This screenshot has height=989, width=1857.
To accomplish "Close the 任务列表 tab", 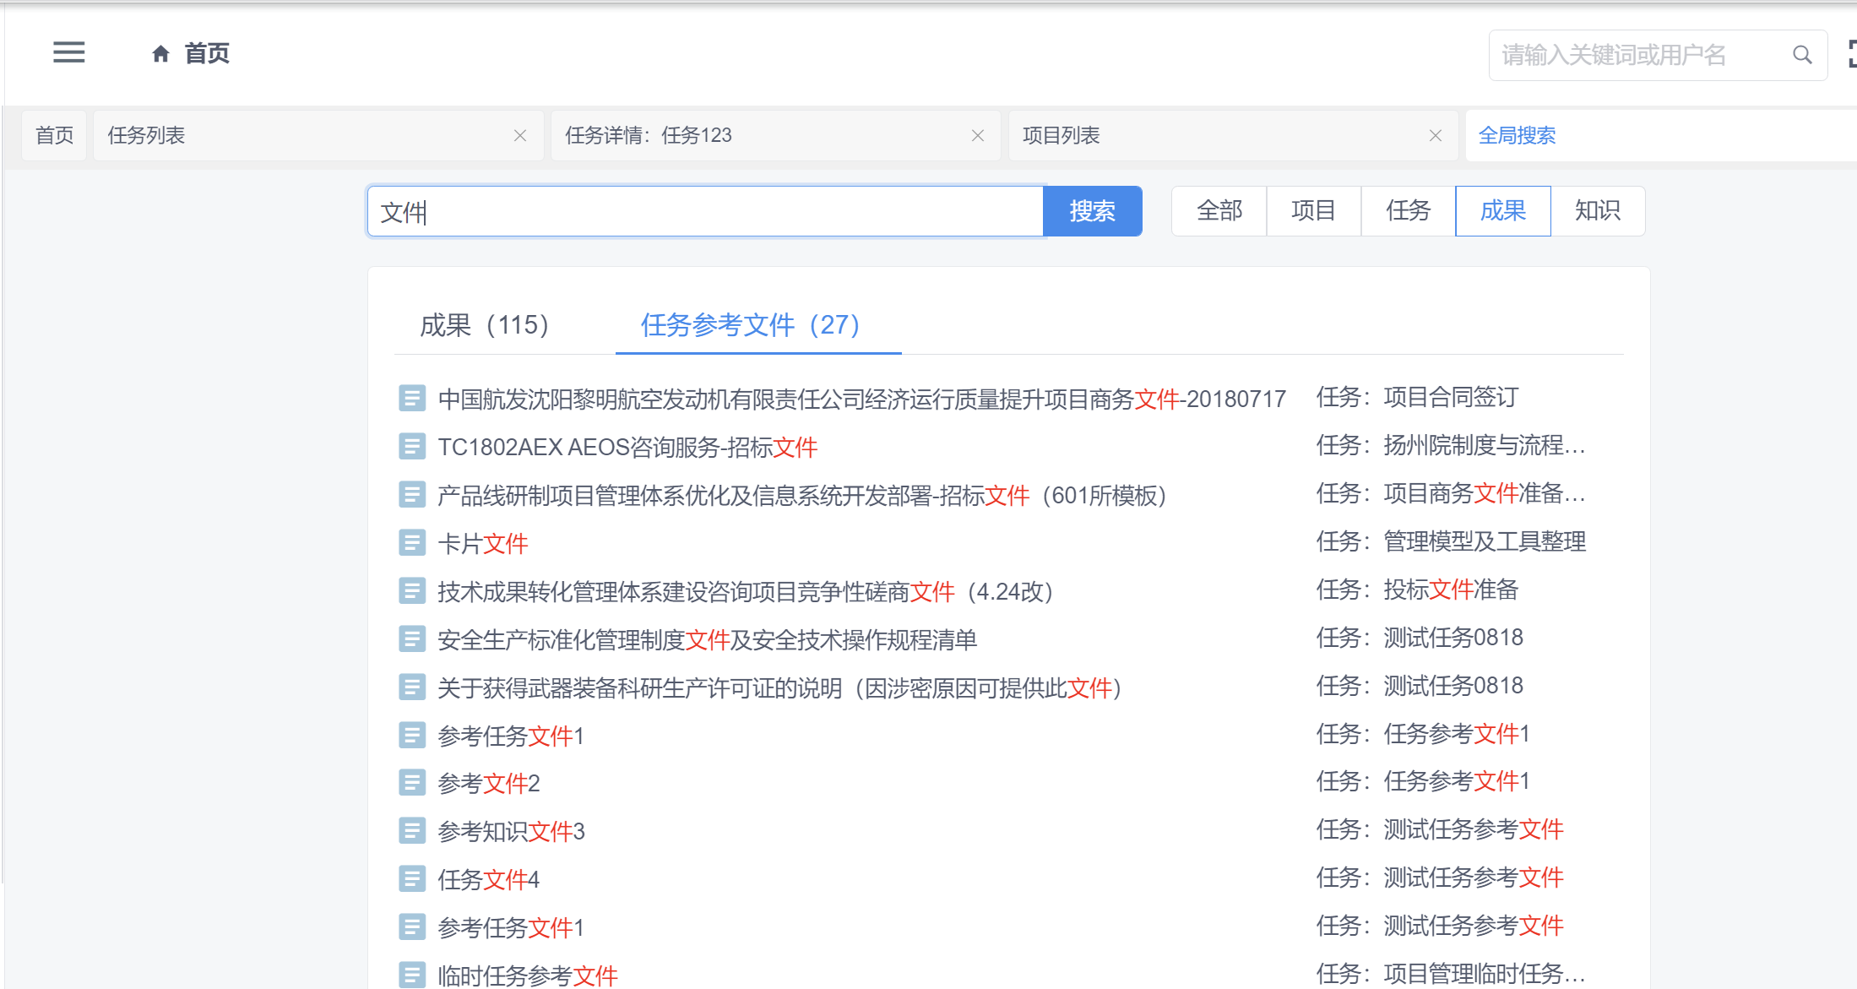I will (520, 135).
